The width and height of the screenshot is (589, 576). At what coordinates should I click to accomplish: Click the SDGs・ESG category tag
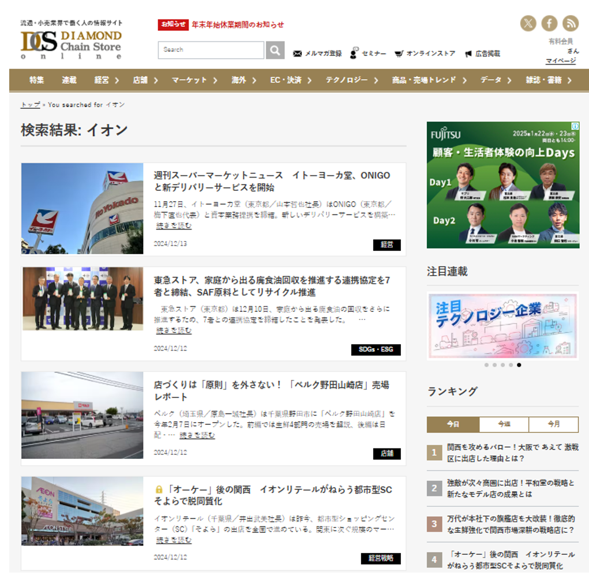tap(376, 349)
